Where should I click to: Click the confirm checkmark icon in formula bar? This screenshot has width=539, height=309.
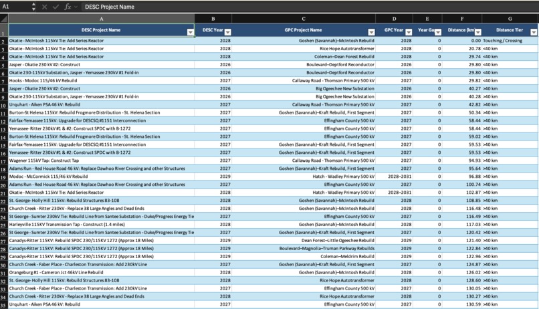point(56,7)
